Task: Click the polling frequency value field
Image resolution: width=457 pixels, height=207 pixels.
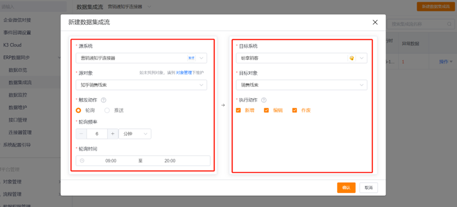Action: tap(97, 134)
